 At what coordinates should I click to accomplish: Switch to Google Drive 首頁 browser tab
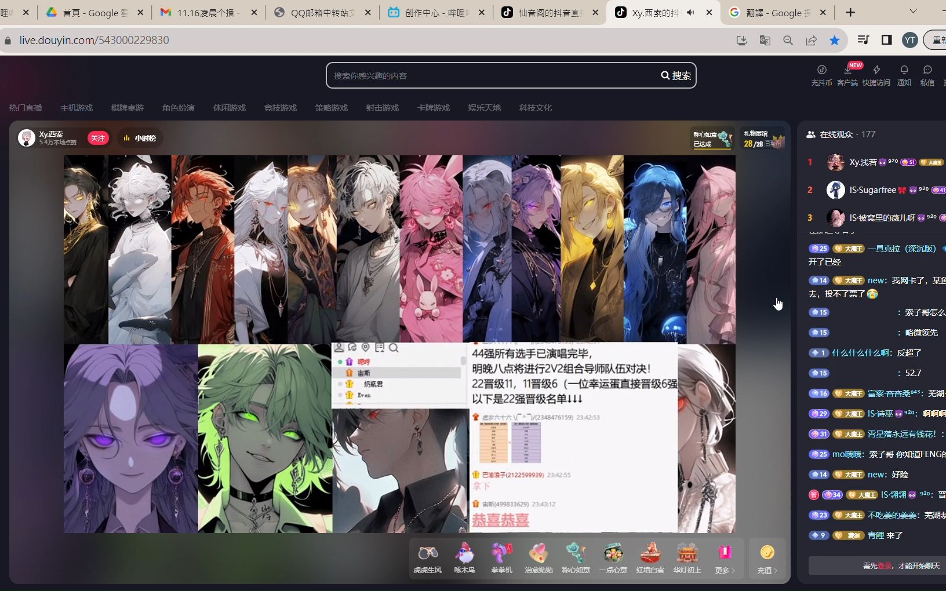click(x=94, y=12)
